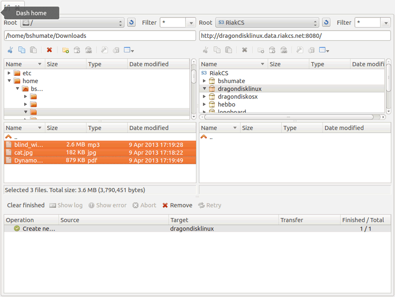Image resolution: width=395 pixels, height=297 pixels.
Task: Refresh the local filesystem with the reload icon
Action: 131,22
